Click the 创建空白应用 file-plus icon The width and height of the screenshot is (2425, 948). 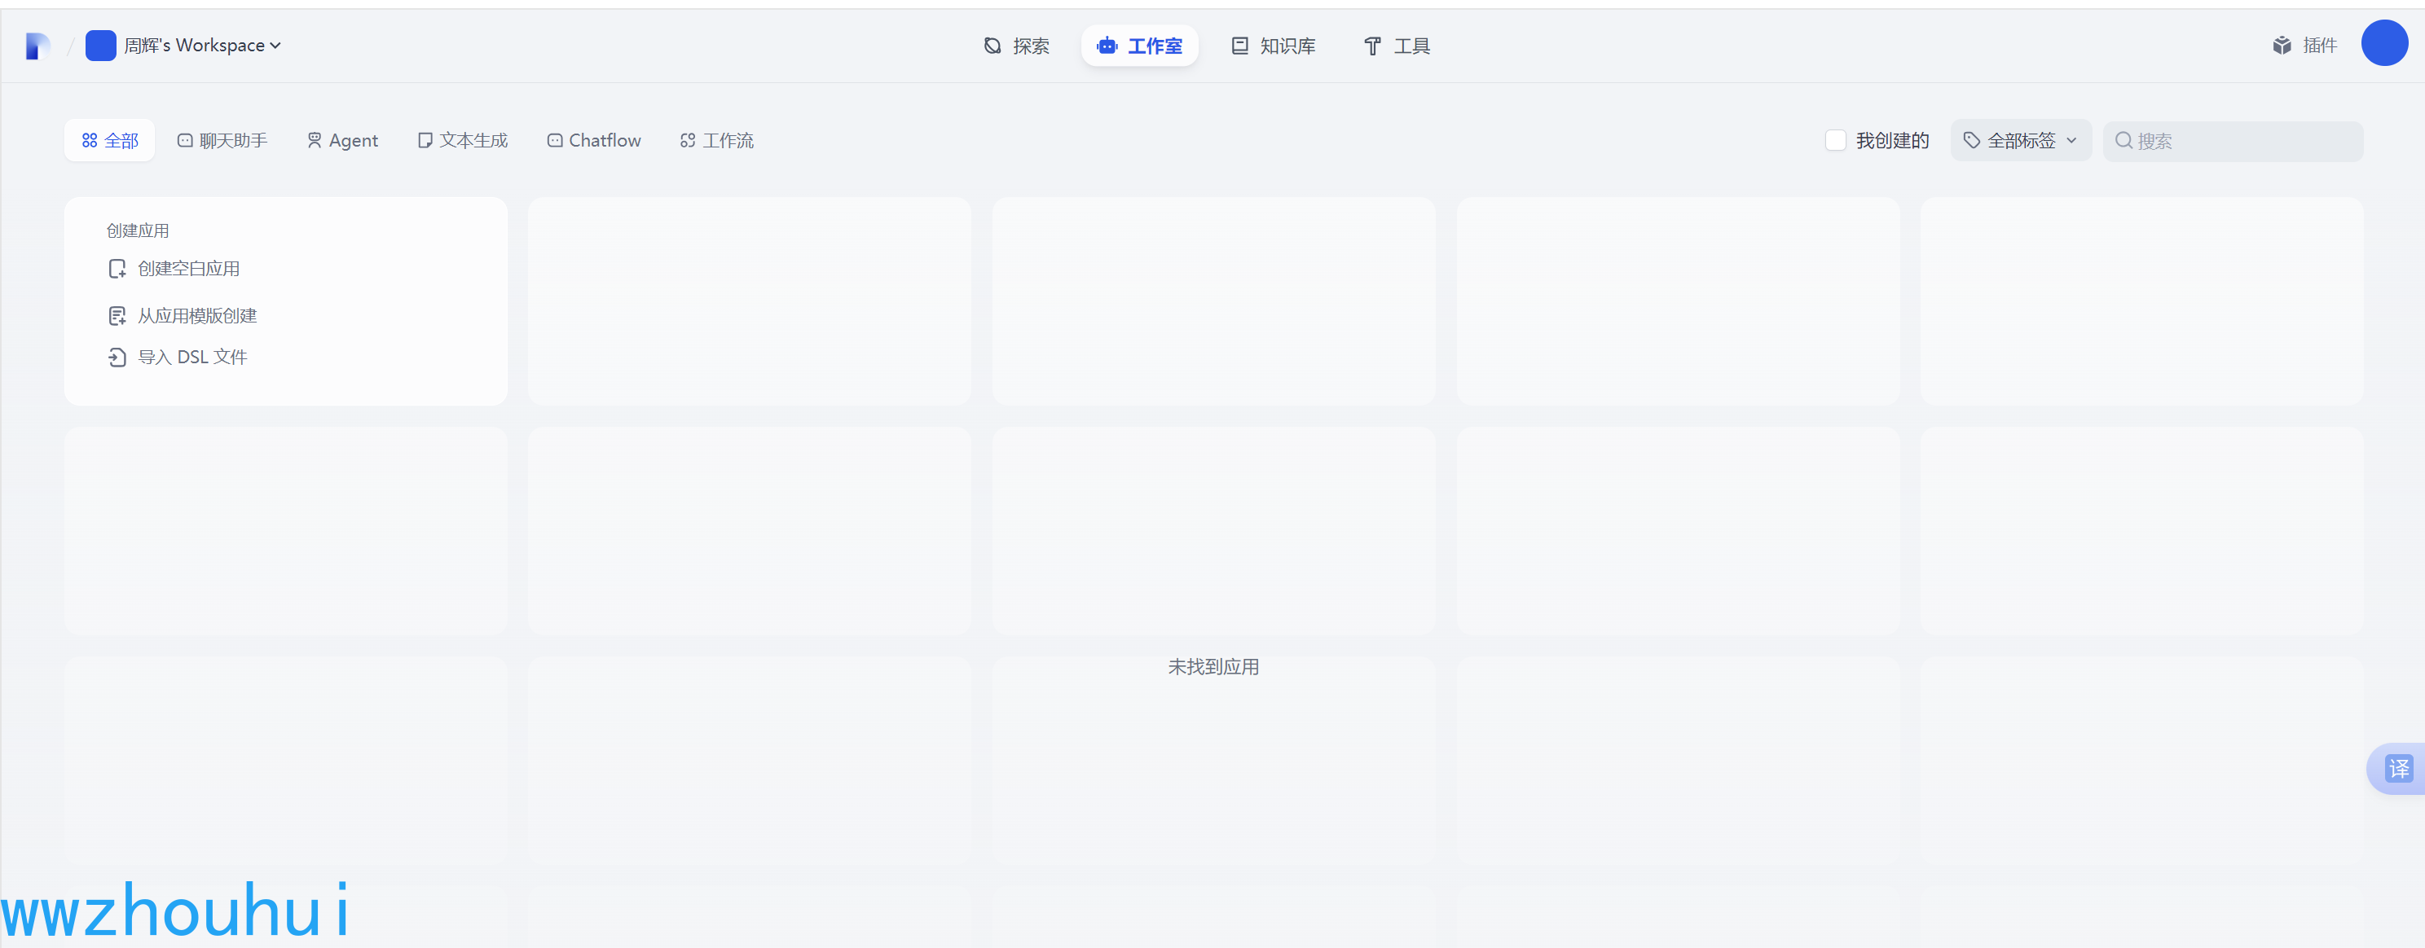point(117,269)
